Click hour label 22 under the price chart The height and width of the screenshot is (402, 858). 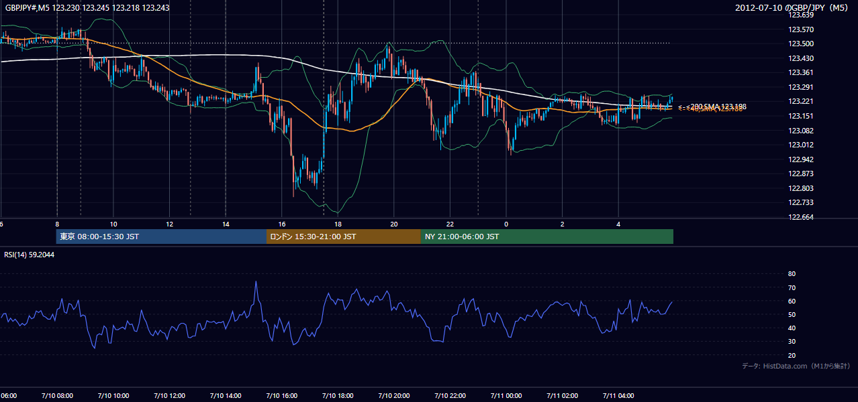tap(450, 224)
